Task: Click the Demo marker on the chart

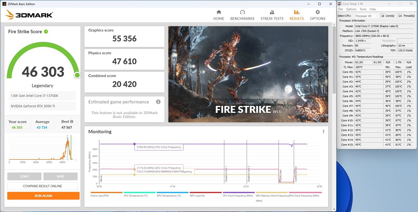Action: coord(101,178)
